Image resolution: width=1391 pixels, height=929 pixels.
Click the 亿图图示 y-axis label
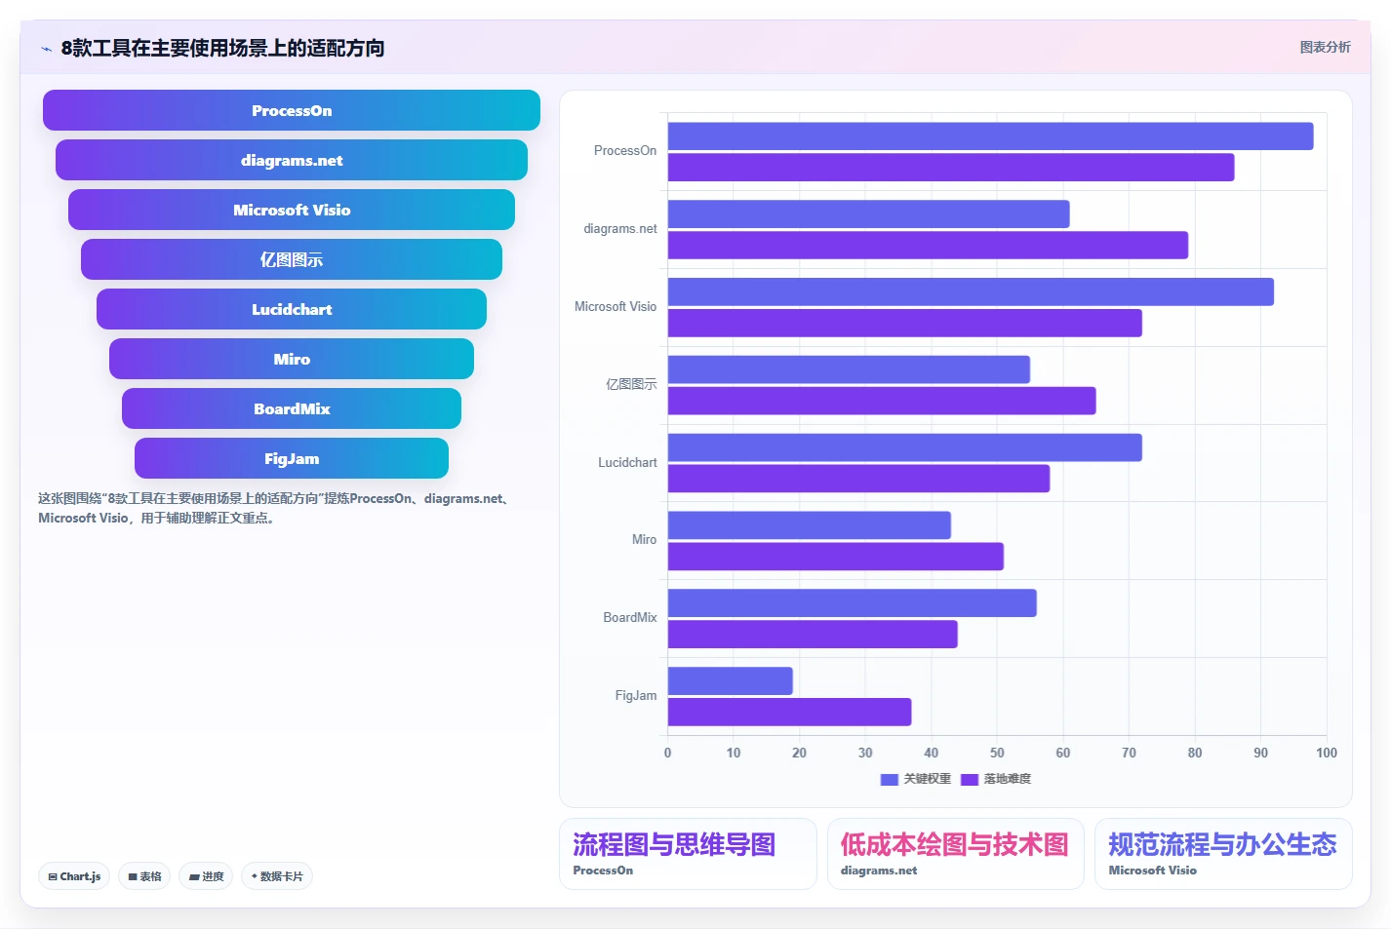pos(631,385)
